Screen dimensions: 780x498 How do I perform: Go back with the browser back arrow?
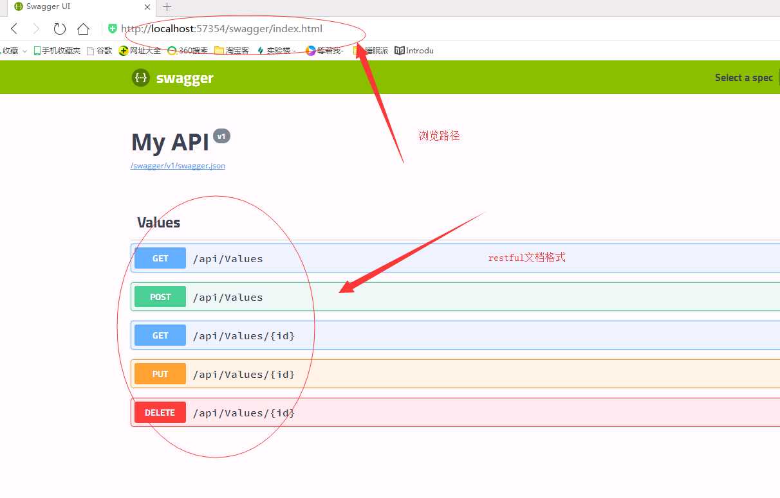(x=14, y=28)
